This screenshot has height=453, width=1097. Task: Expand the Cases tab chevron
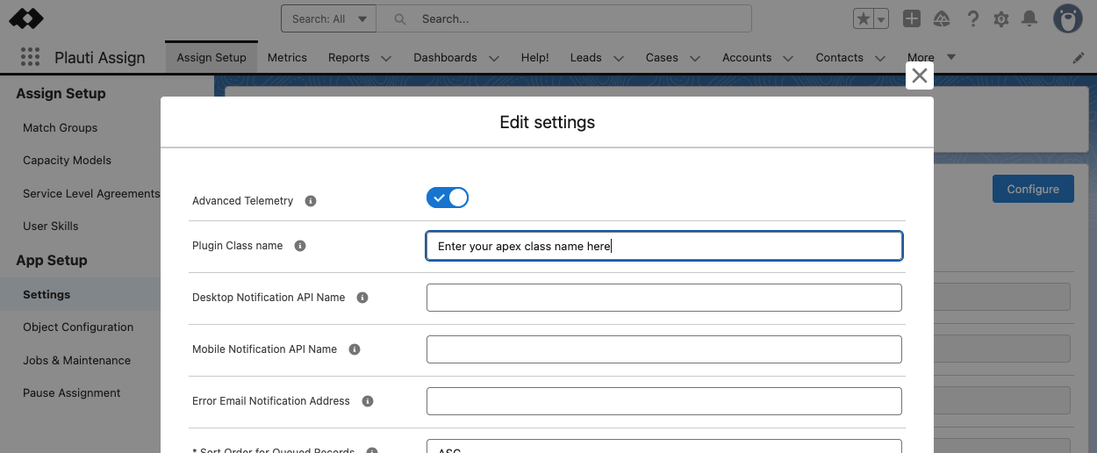695,59
